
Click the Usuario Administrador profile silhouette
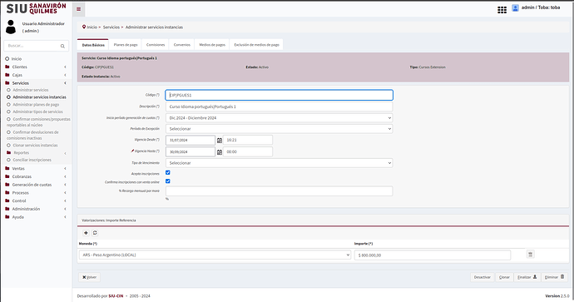11,27
